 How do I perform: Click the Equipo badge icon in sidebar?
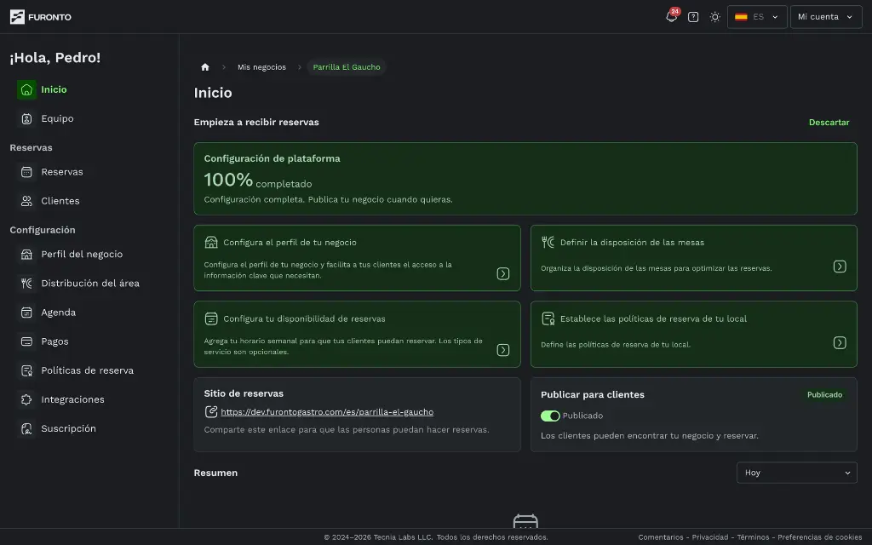point(26,118)
